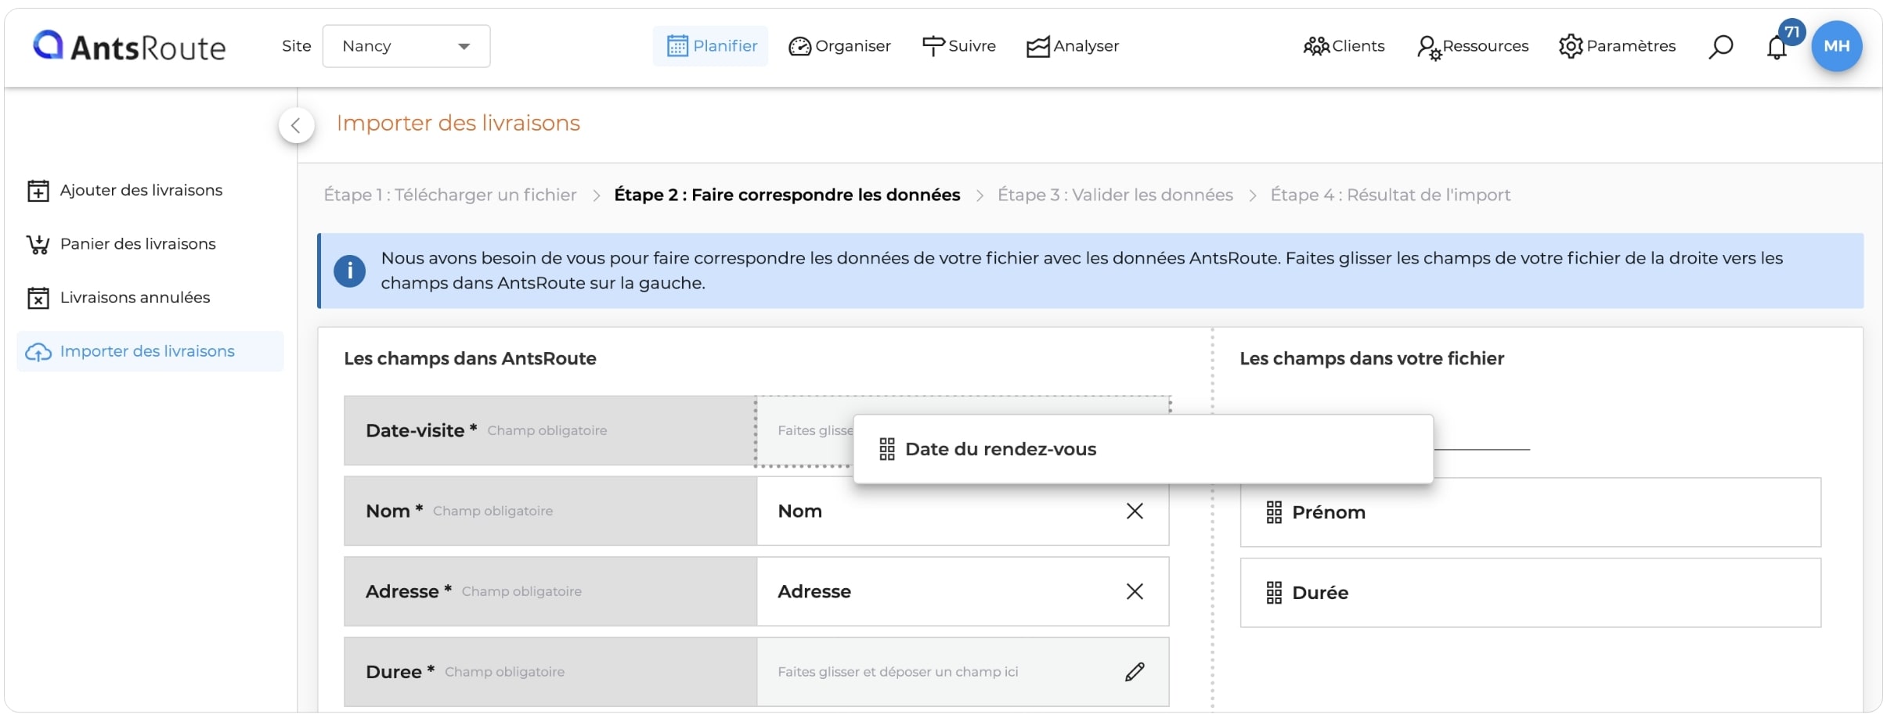Click the Date-visite mandatory field label
Screen dimensions: 1887x718
[550, 431]
